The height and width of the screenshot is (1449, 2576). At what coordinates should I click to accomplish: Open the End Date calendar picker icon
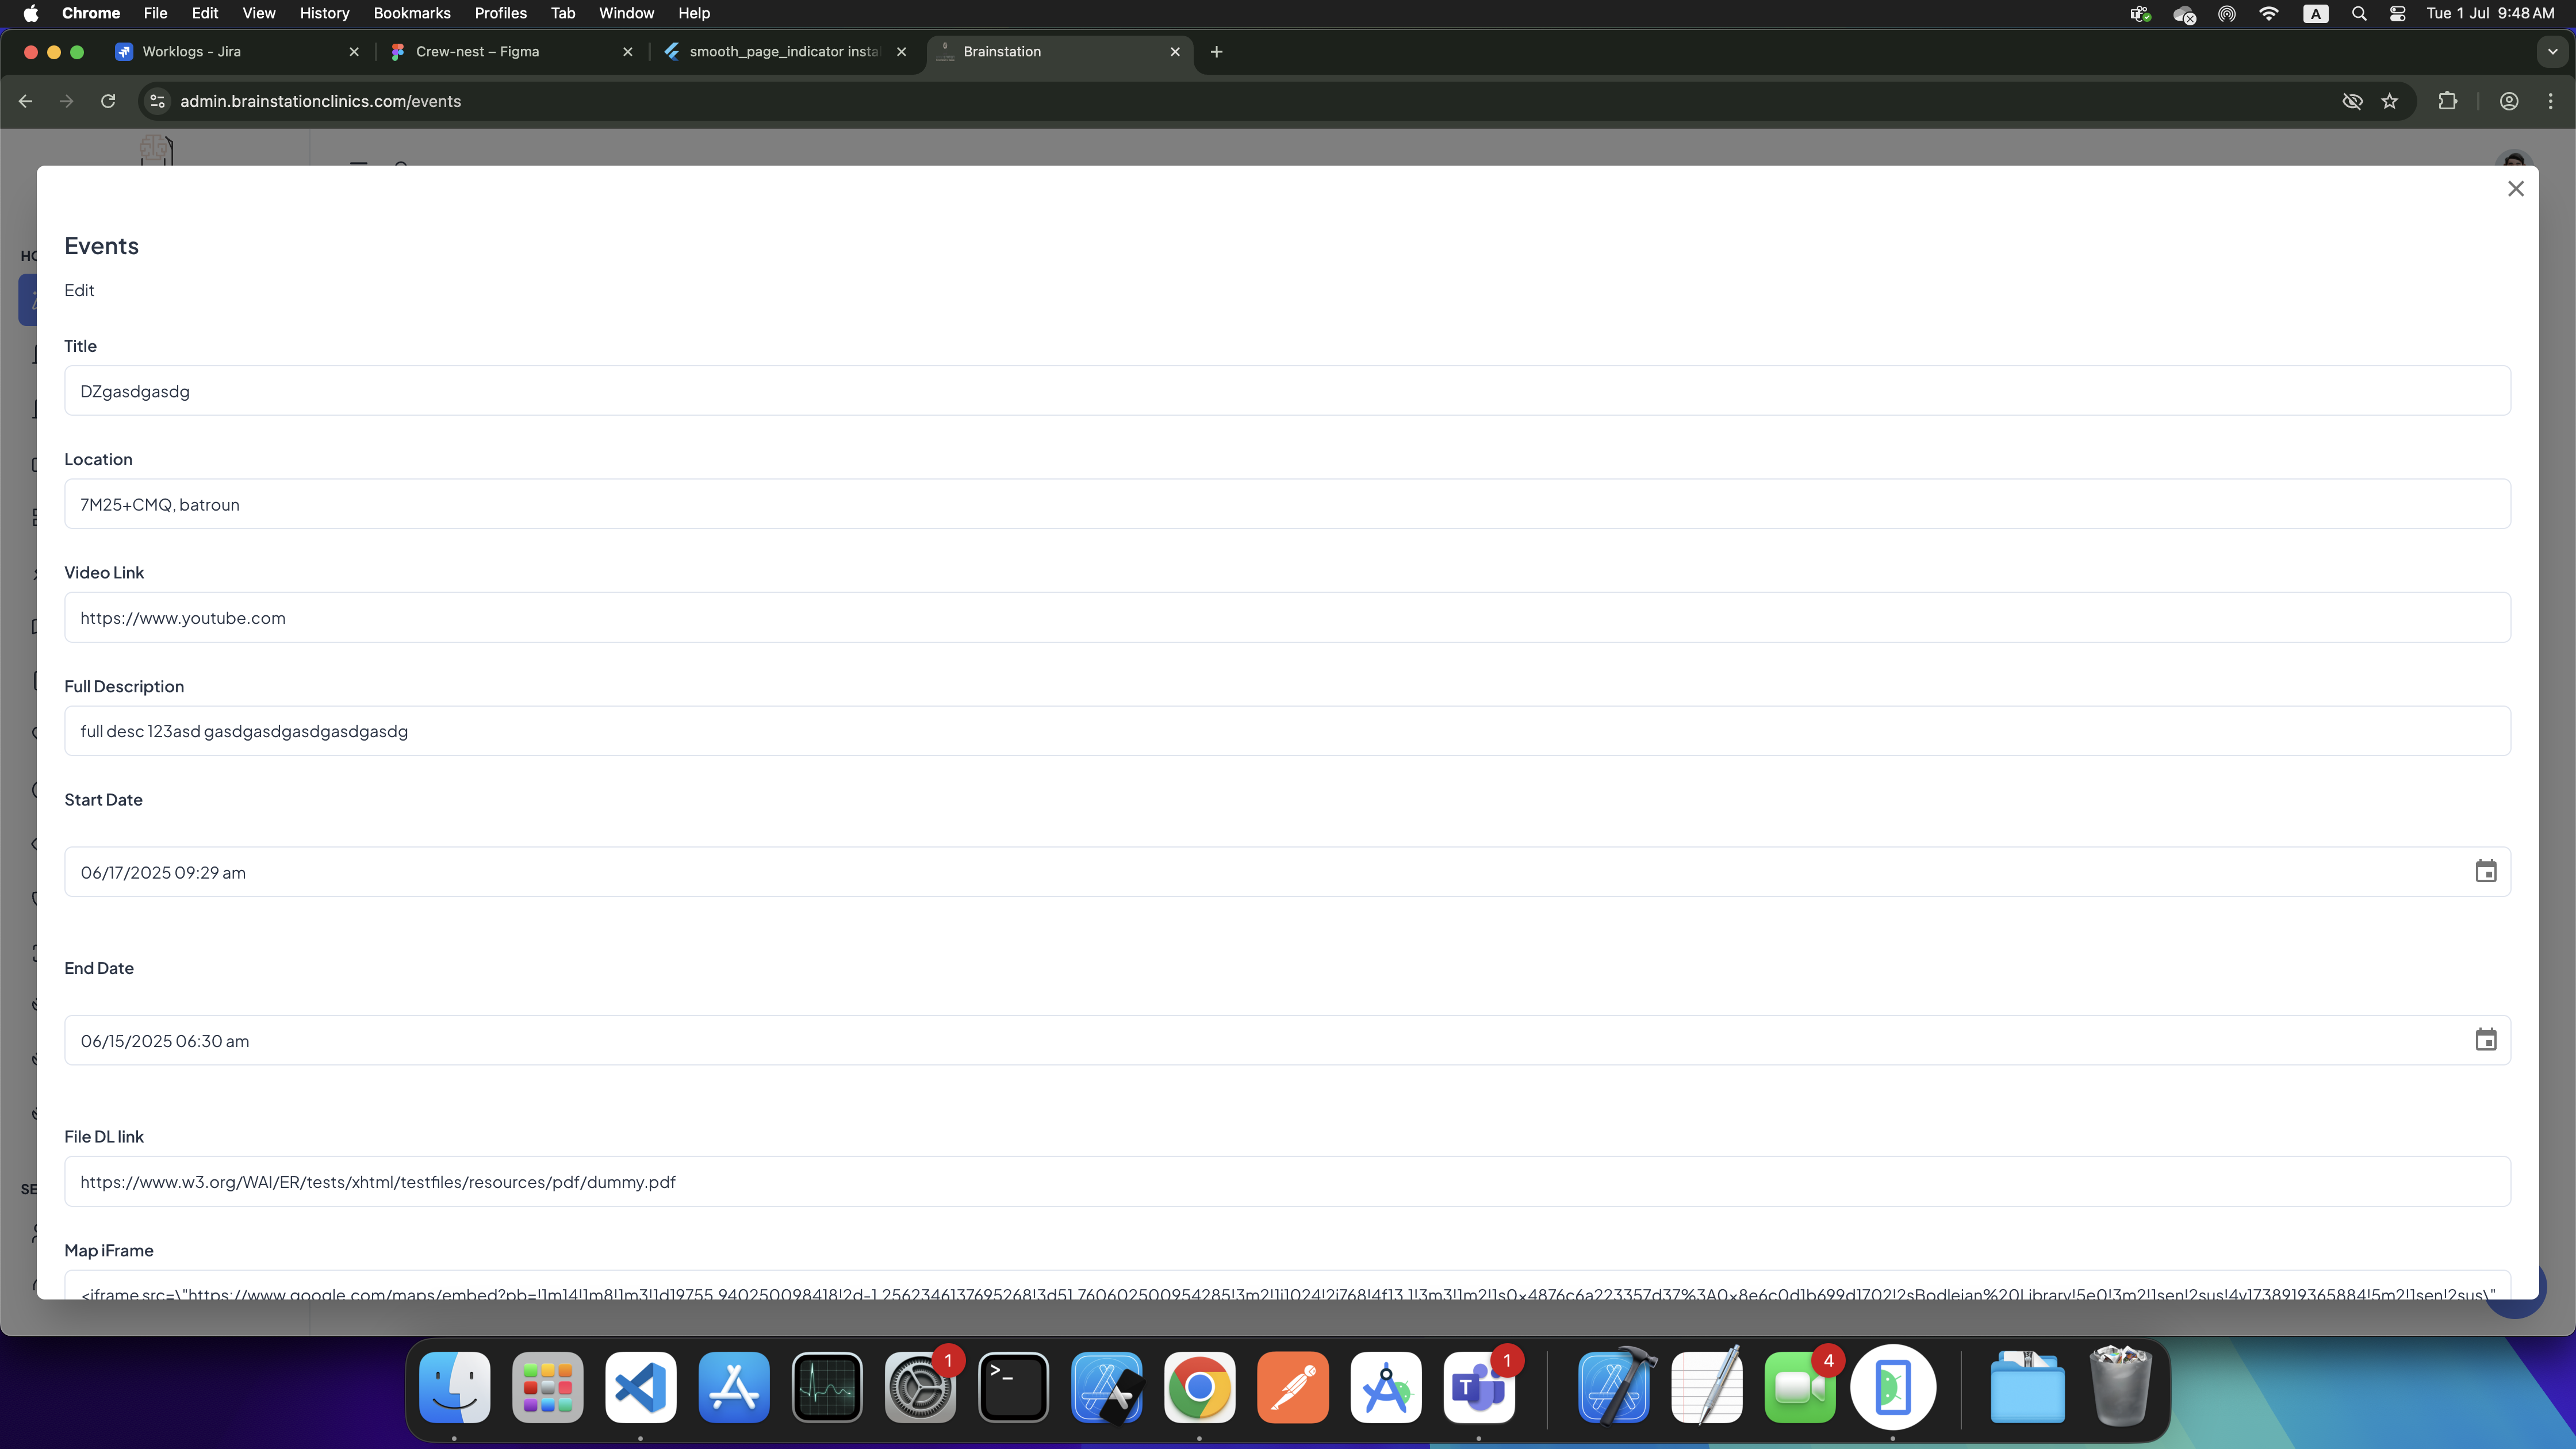pyautogui.click(x=2485, y=1040)
